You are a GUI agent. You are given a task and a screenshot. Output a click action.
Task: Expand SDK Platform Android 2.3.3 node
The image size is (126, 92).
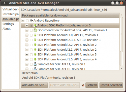[x=27, y=40]
